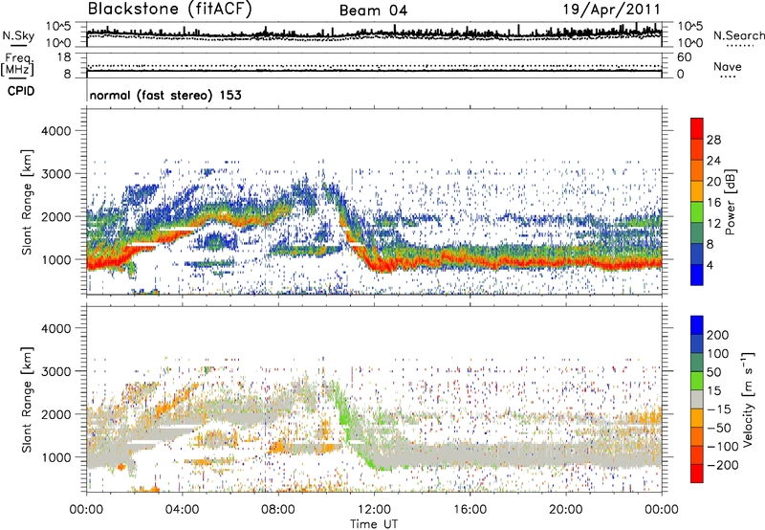Click the "N.Sky" legend label

pyautogui.click(x=18, y=35)
